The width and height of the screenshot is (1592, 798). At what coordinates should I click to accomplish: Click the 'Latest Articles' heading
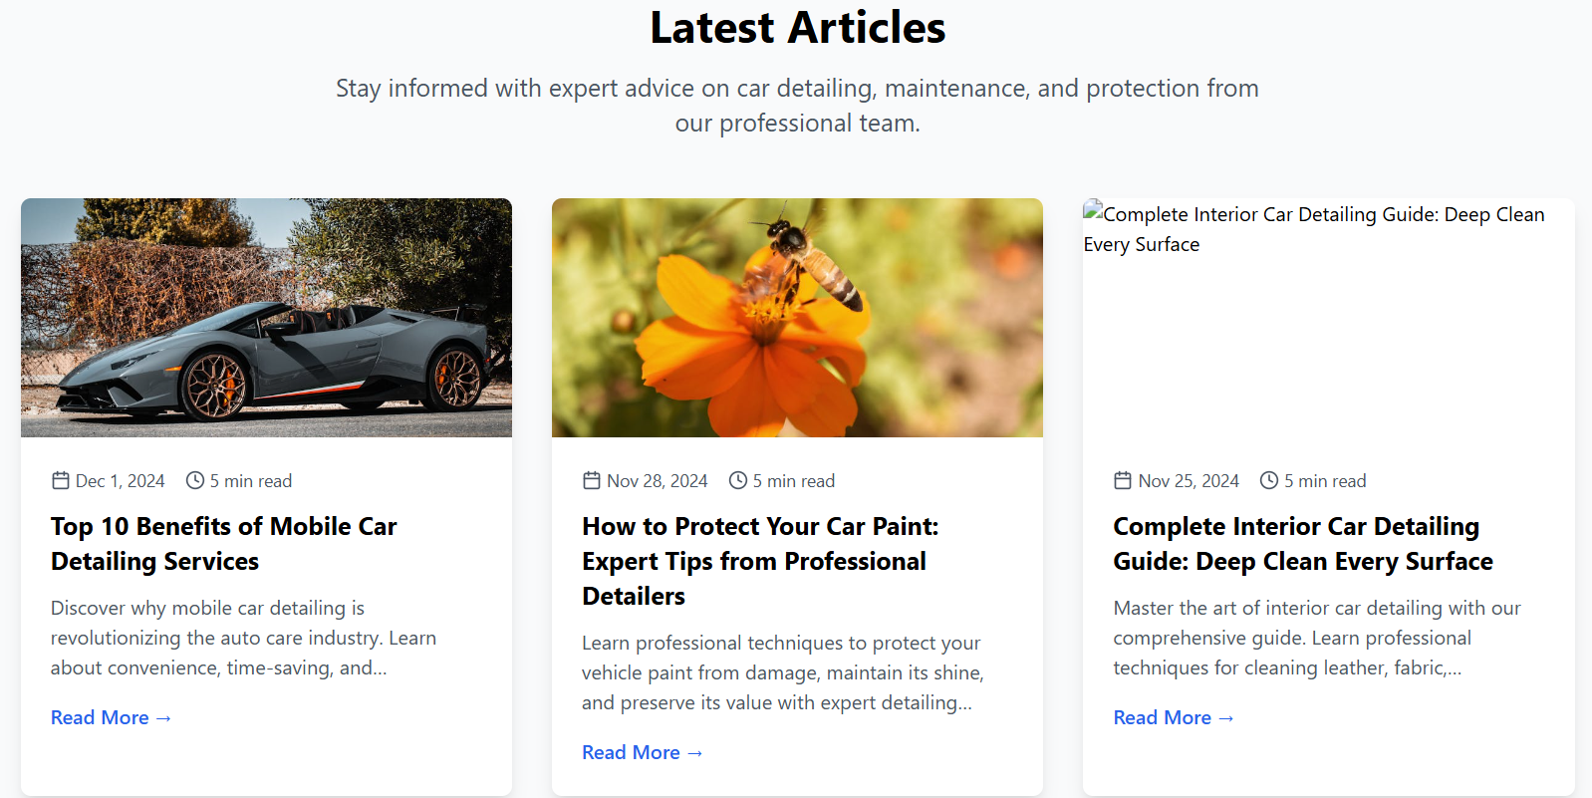(x=797, y=28)
